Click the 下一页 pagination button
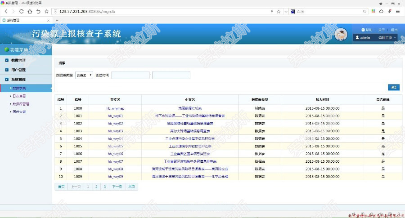Screen dimensions: 405x218 tap(117, 187)
